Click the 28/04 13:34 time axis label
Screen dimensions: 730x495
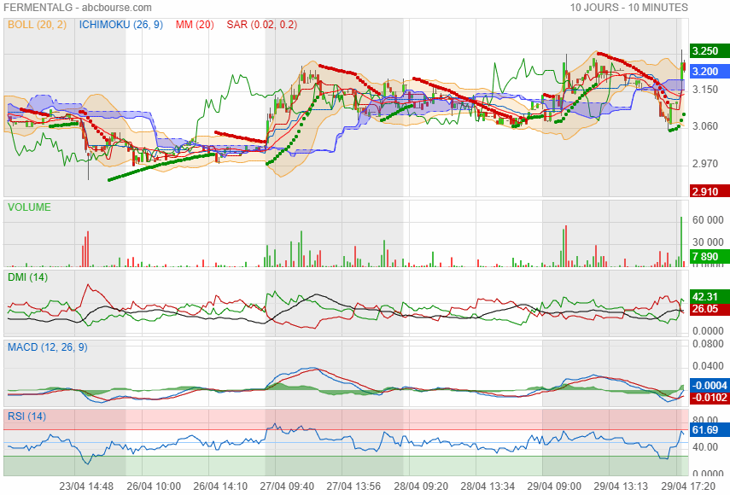(x=488, y=486)
